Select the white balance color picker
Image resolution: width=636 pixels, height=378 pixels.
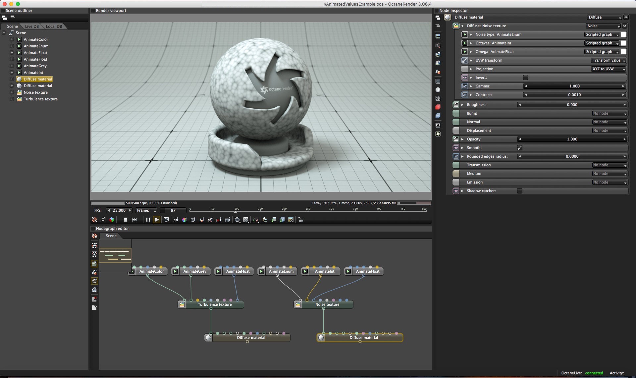184,220
